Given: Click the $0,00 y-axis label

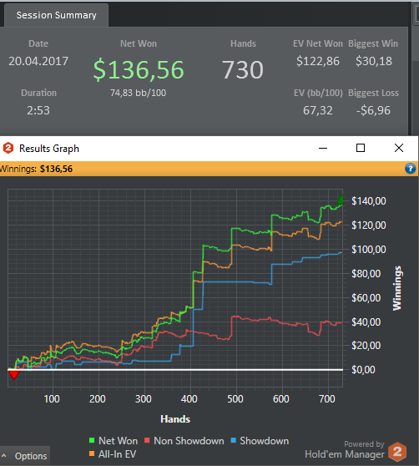Looking at the screenshot, I should tap(363, 370).
